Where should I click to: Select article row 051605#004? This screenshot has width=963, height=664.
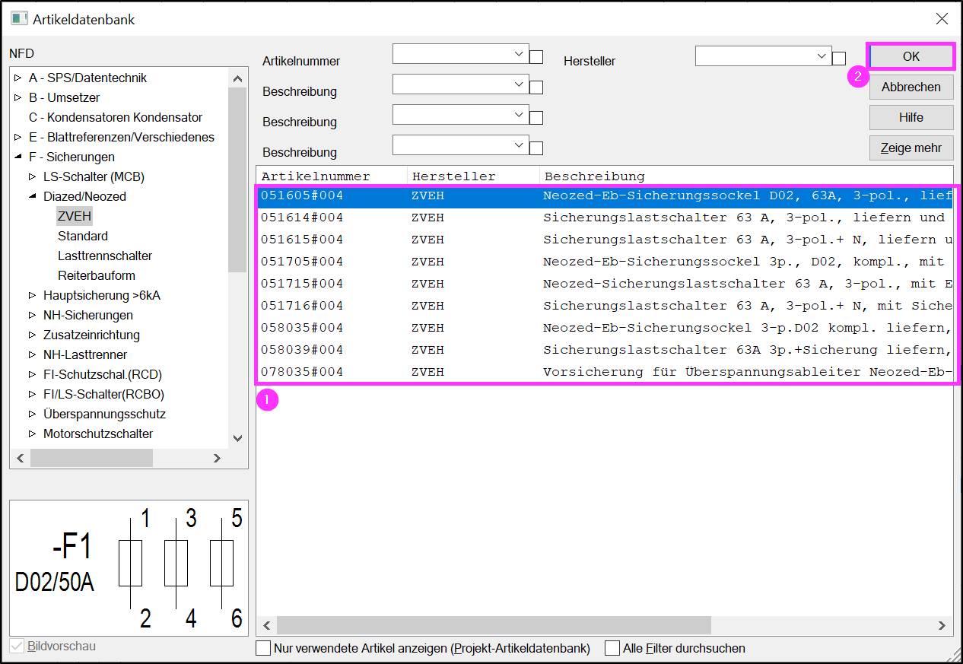tap(605, 195)
